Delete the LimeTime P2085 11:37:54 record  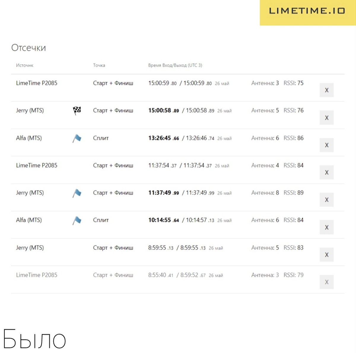click(326, 172)
